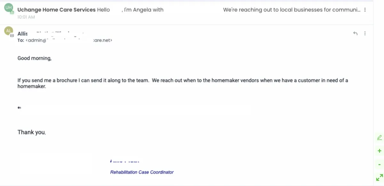384x186 pixels.
Task: Click the green plus zoom-in icon
Action: 380,151
